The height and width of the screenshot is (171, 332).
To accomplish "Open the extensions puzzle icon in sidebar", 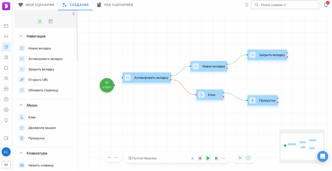I will (6, 68).
